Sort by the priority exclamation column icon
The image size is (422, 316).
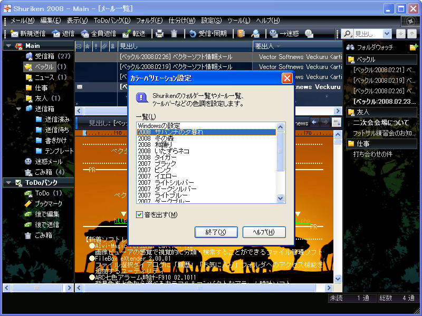(x=96, y=46)
